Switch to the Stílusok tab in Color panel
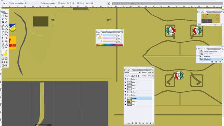This screenshot has width=224, height=126. pyautogui.click(x=110, y=32)
